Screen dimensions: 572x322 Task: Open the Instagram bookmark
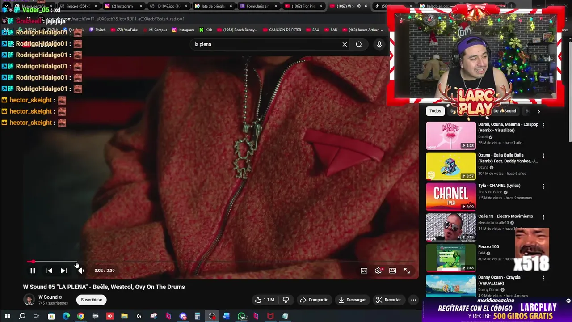pyautogui.click(x=183, y=30)
